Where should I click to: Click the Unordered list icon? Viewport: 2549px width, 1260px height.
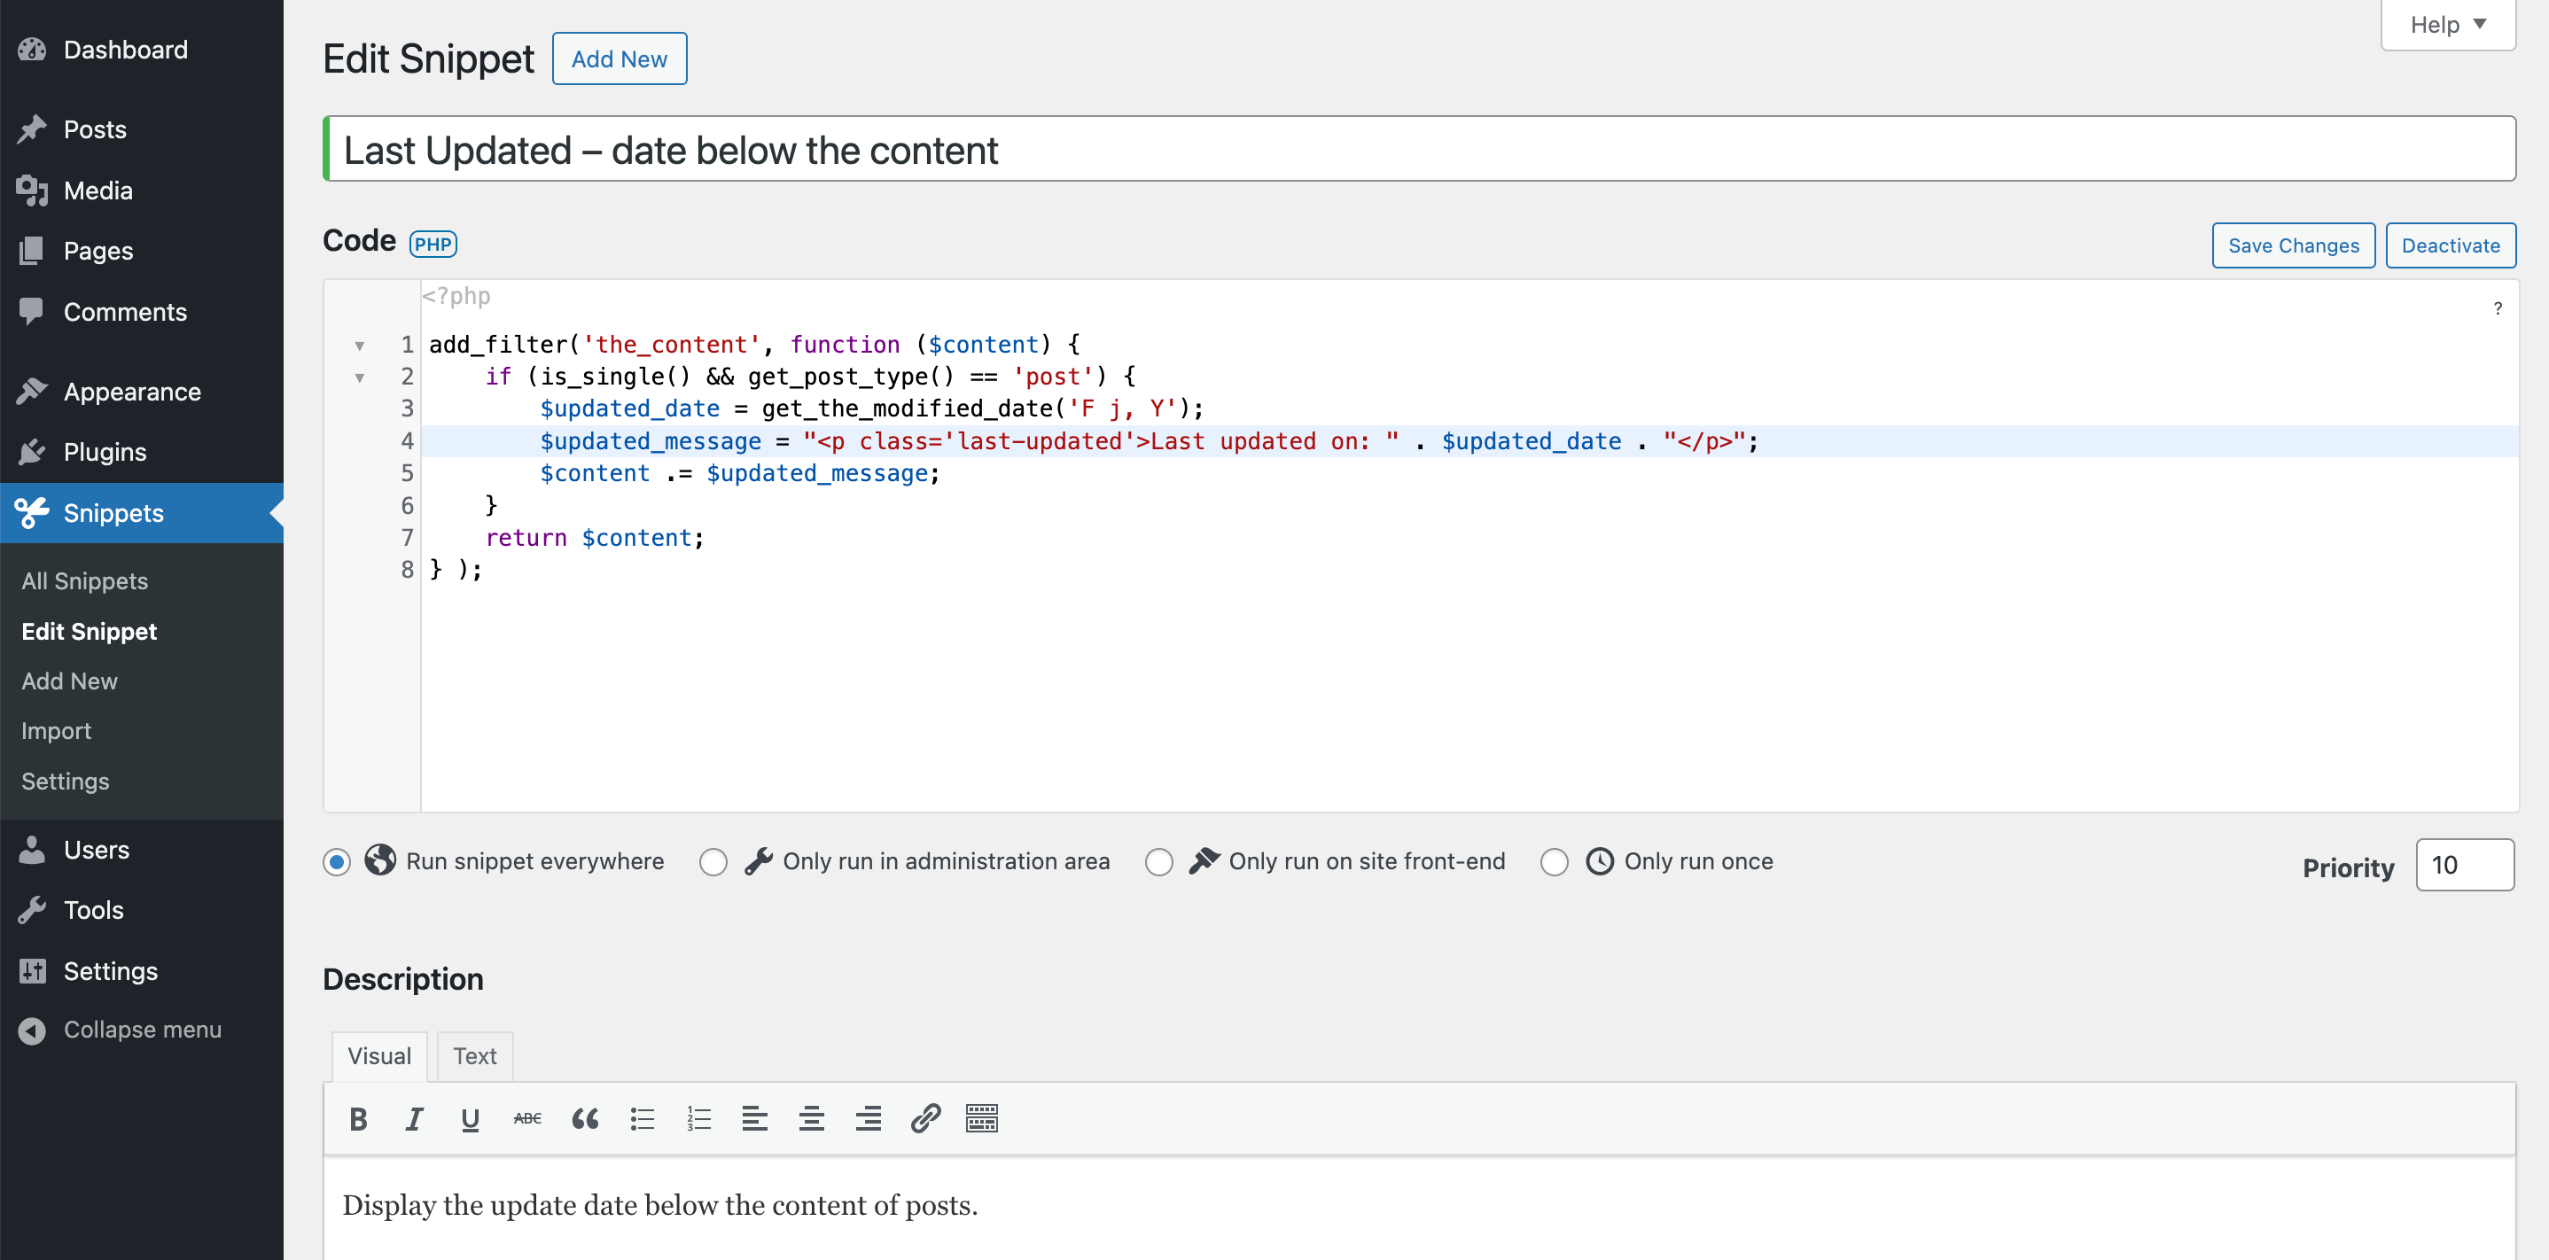tap(643, 1118)
